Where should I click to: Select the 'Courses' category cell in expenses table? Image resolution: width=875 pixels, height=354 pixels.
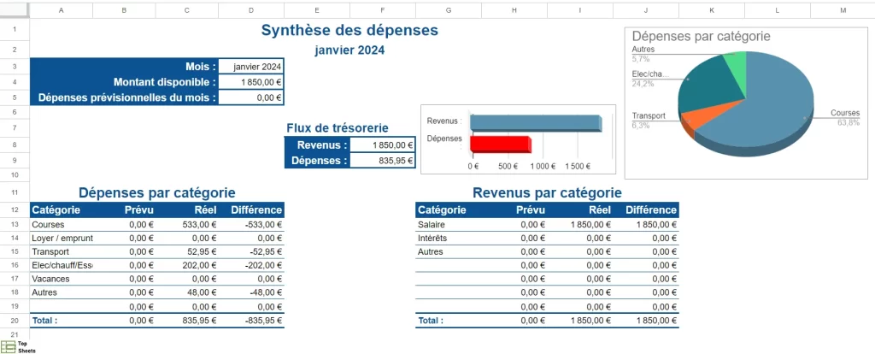tap(62, 225)
